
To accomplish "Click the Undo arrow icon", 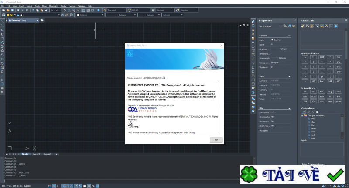I will click(x=51, y=10).
